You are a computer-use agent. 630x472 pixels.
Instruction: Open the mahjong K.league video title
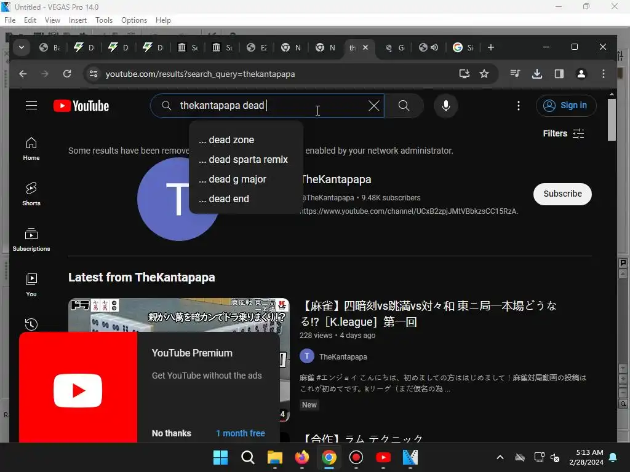[428, 314]
